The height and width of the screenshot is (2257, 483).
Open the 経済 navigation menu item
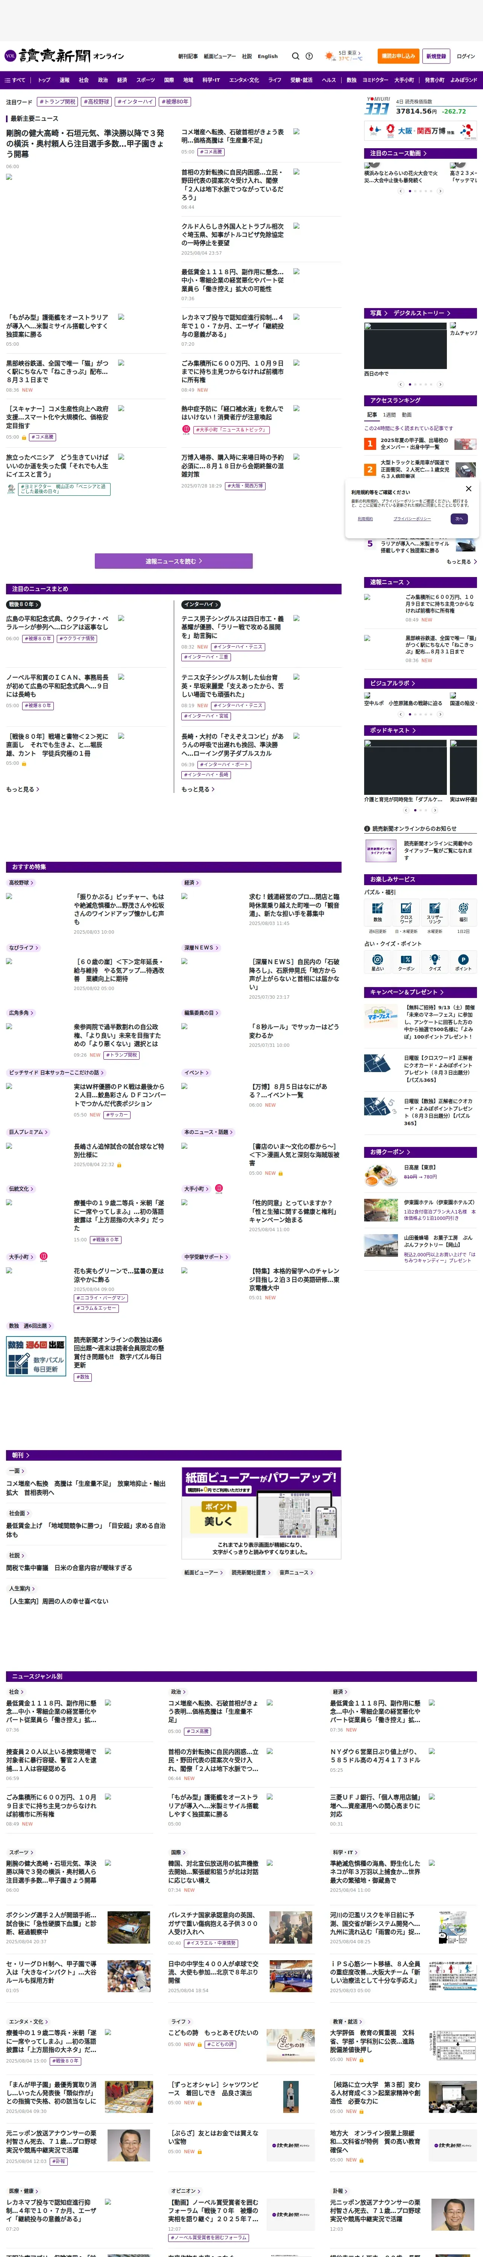(122, 80)
